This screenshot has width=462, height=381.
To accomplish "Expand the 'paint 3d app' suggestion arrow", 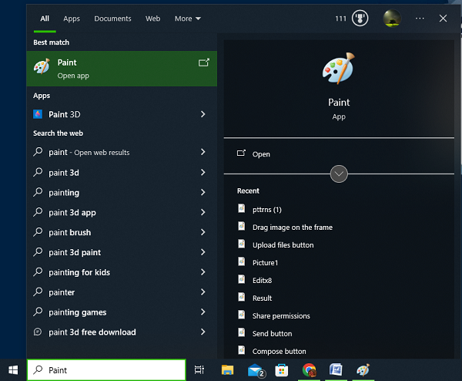I will (203, 212).
